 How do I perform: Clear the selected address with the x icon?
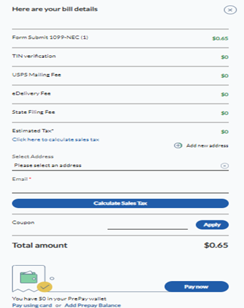coord(224,166)
